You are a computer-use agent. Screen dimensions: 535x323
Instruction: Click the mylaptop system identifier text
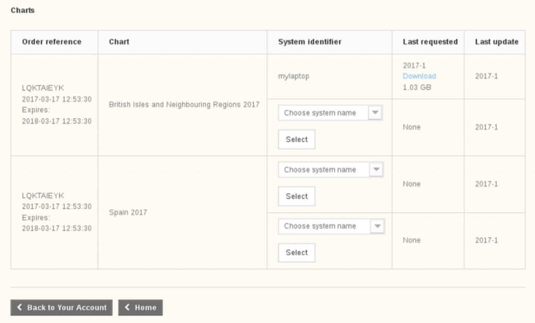294,76
